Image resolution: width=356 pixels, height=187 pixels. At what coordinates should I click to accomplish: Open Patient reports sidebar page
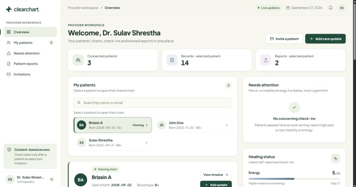click(30, 64)
